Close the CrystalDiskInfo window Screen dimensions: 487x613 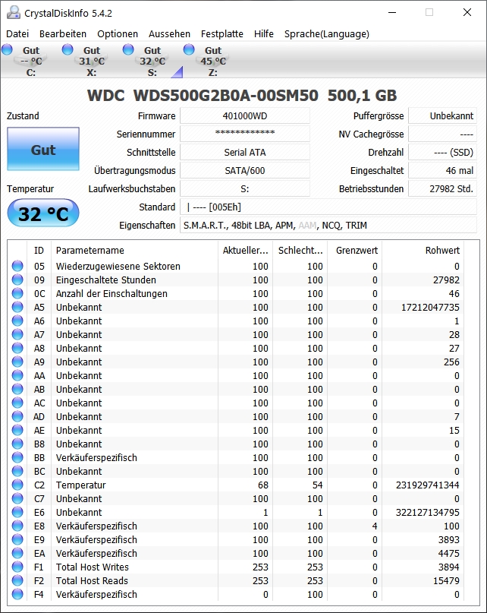pos(467,12)
